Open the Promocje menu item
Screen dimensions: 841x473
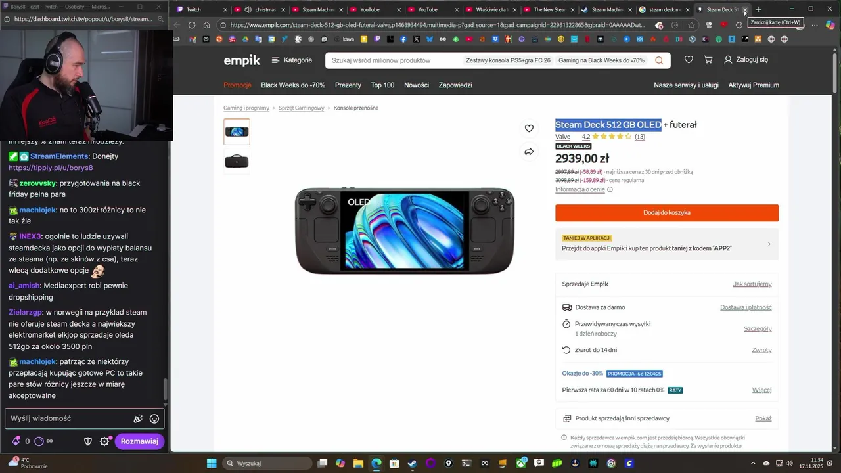[x=237, y=85]
